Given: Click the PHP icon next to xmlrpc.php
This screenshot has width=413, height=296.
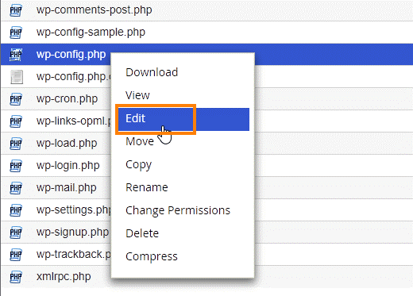Looking at the screenshot, I should 16,277.
